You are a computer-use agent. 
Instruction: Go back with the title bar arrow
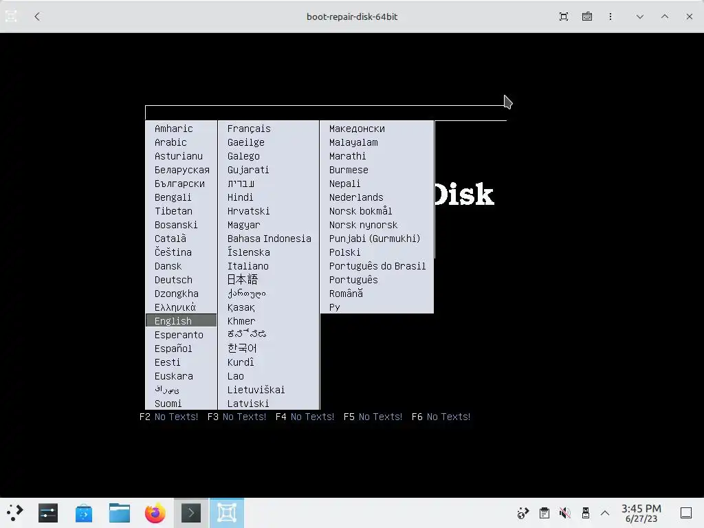click(37, 16)
